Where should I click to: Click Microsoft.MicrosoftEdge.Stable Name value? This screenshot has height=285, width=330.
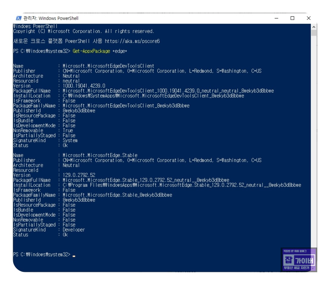point(100,155)
